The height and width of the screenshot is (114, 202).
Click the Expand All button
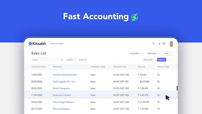pyautogui.click(x=149, y=60)
